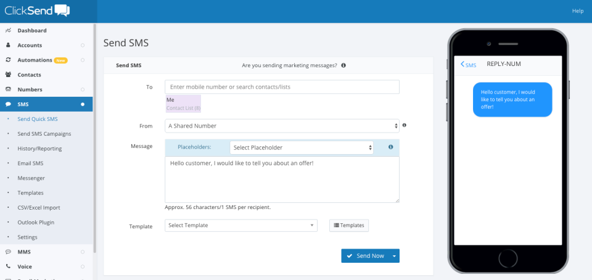Click the Accounts person icon
This screenshot has height=280, width=592.
[8, 45]
